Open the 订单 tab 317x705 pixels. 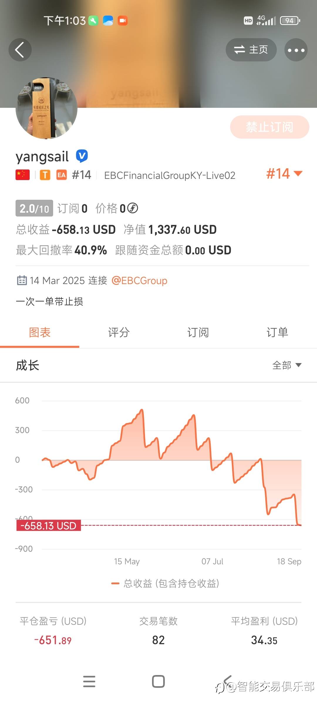click(x=277, y=333)
